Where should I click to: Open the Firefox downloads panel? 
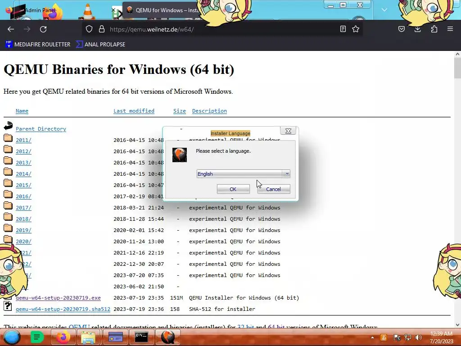coord(417,29)
